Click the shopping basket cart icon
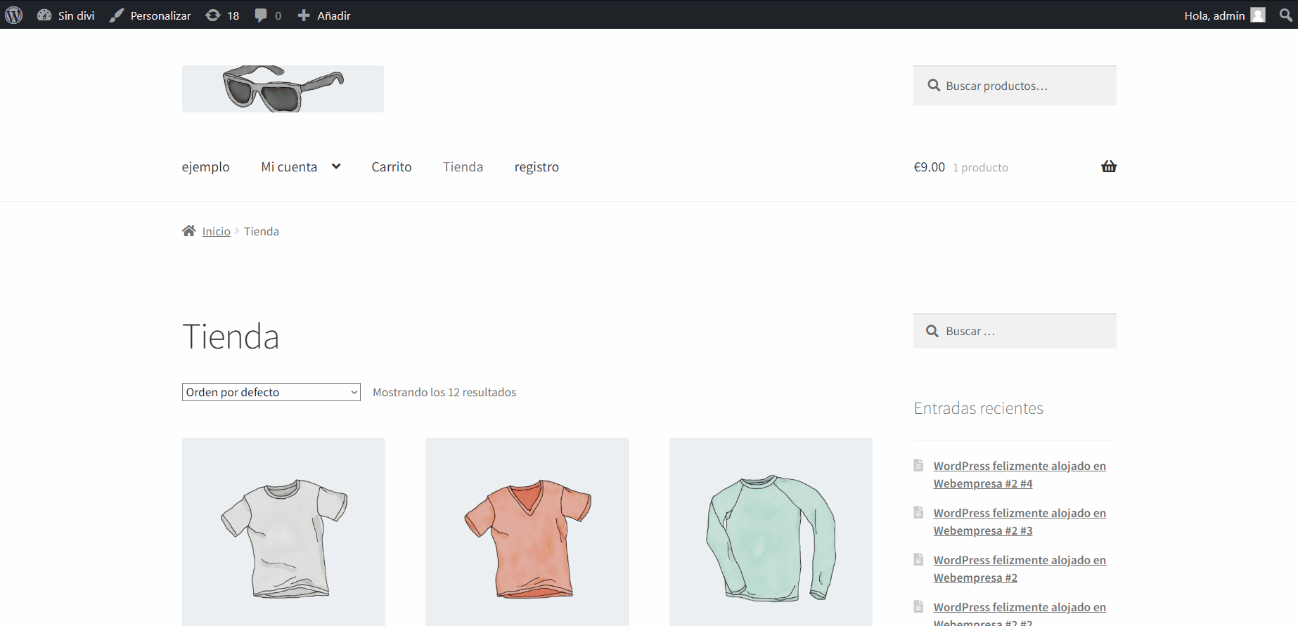 tap(1108, 167)
